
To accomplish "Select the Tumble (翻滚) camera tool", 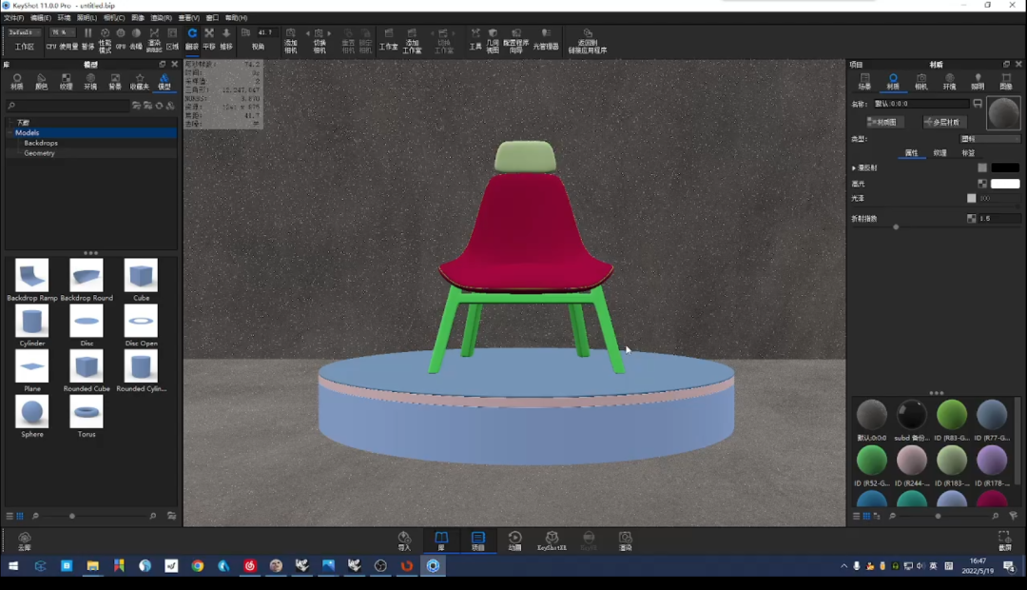I will (x=192, y=39).
